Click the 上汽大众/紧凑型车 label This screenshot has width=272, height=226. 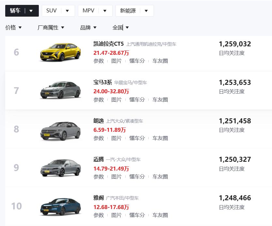tap(125, 121)
